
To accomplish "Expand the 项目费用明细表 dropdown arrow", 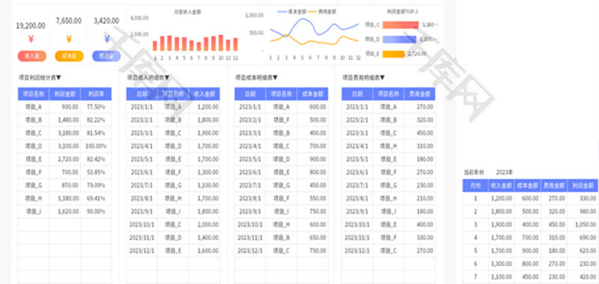I will pyautogui.click(x=383, y=78).
